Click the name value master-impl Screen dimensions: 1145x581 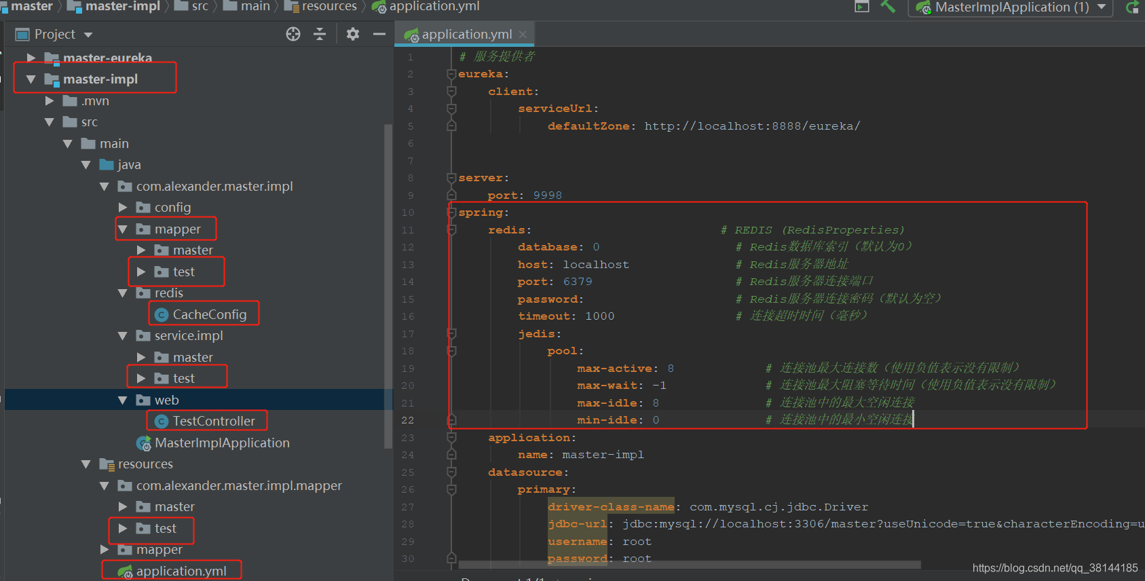click(603, 455)
